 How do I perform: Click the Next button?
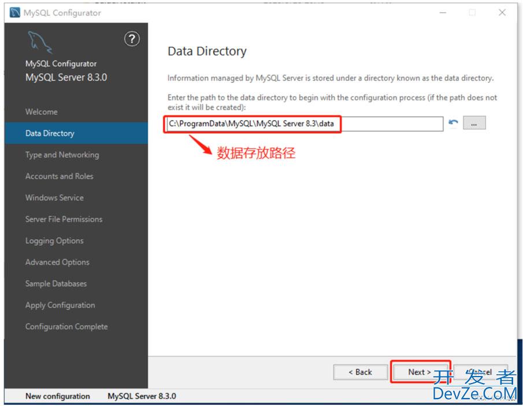coord(420,372)
